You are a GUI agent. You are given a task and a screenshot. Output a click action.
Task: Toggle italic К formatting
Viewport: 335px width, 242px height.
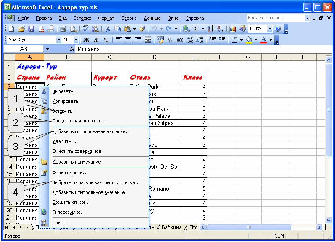[96, 40]
